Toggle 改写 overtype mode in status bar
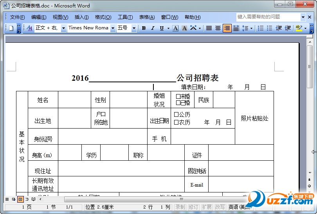This screenshot has width=317, height=214. tap(220, 207)
